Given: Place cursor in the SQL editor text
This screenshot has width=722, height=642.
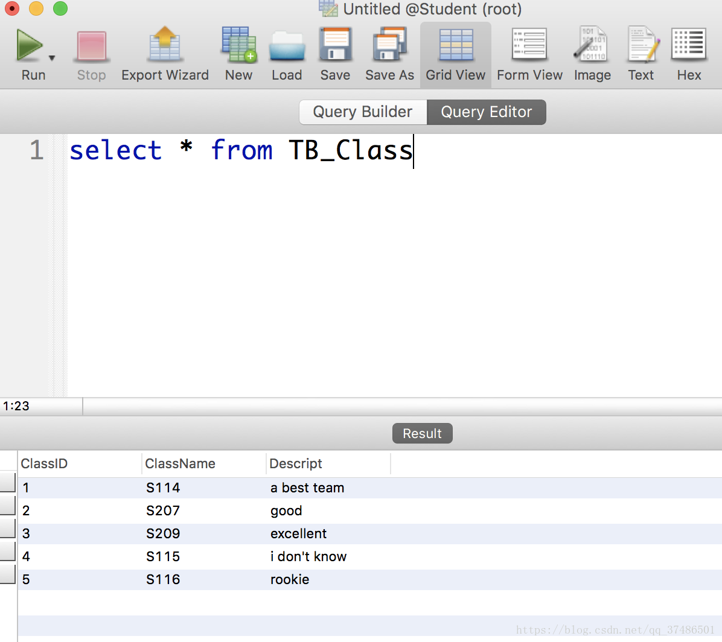Looking at the screenshot, I should [x=241, y=150].
